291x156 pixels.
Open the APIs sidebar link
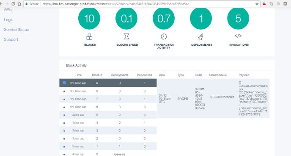[8, 10]
